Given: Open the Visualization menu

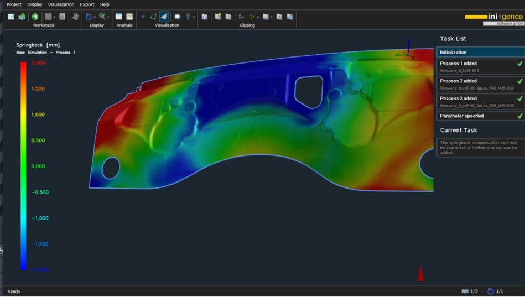Looking at the screenshot, I should (x=61, y=4).
